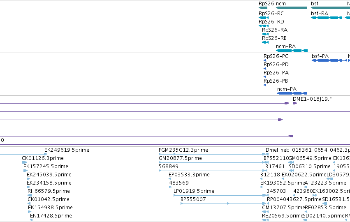Open the bsf gene label

point(315,4)
